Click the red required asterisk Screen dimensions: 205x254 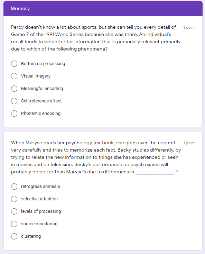coord(177,171)
